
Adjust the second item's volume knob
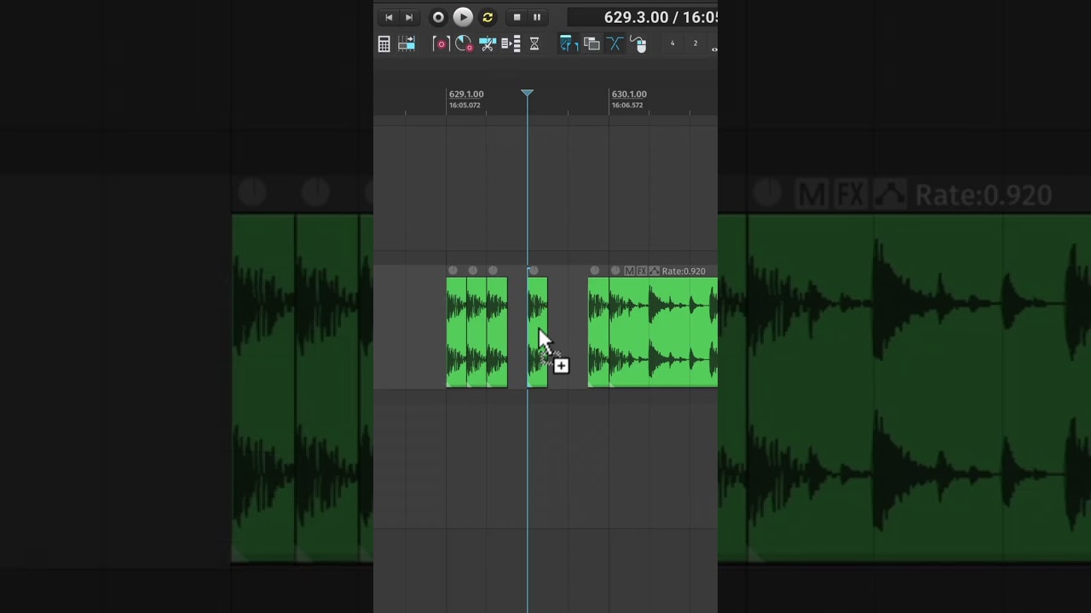point(473,271)
